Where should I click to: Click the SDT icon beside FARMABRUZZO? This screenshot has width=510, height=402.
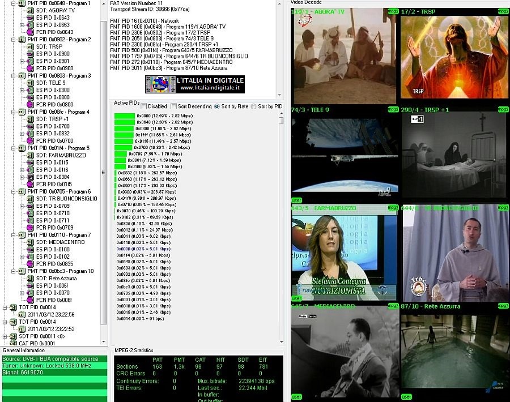pyautogui.click(x=30, y=155)
